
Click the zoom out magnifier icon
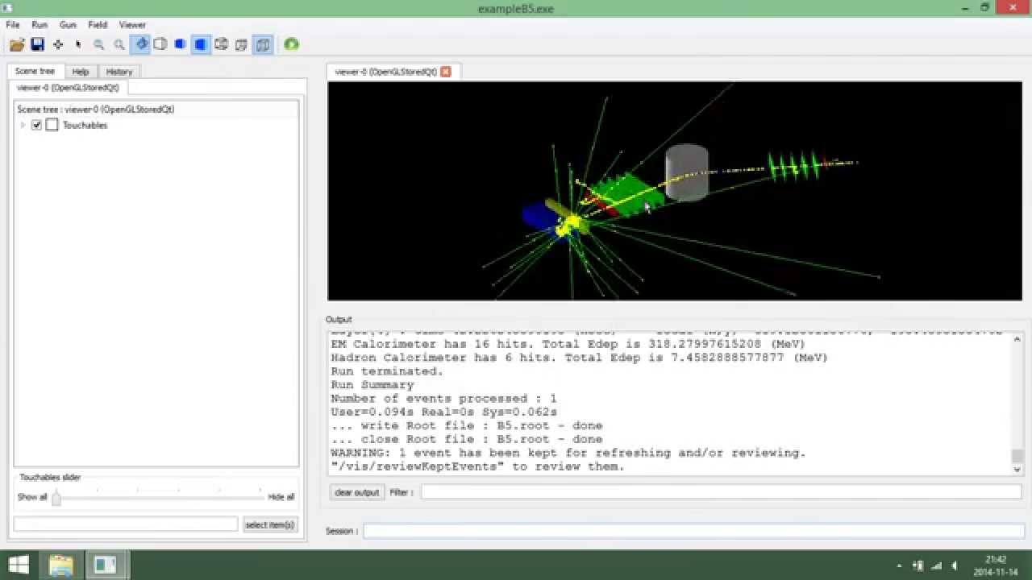pos(98,44)
